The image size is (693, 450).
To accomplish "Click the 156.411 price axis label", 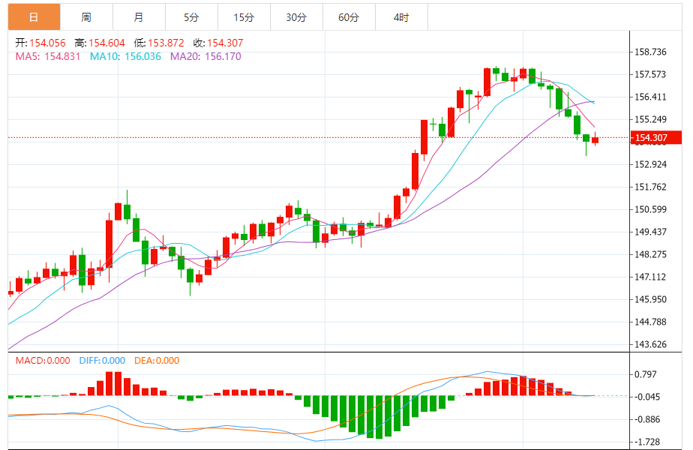I will tap(650, 97).
